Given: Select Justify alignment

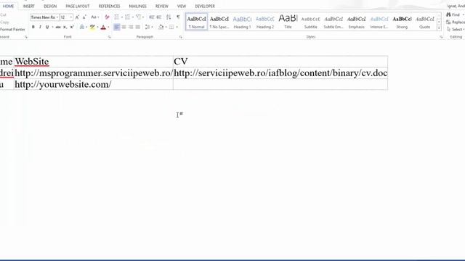Looking at the screenshot, I should point(138,28).
